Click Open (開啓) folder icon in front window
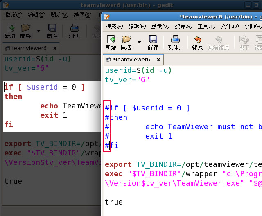262x216 pixels. (126, 39)
